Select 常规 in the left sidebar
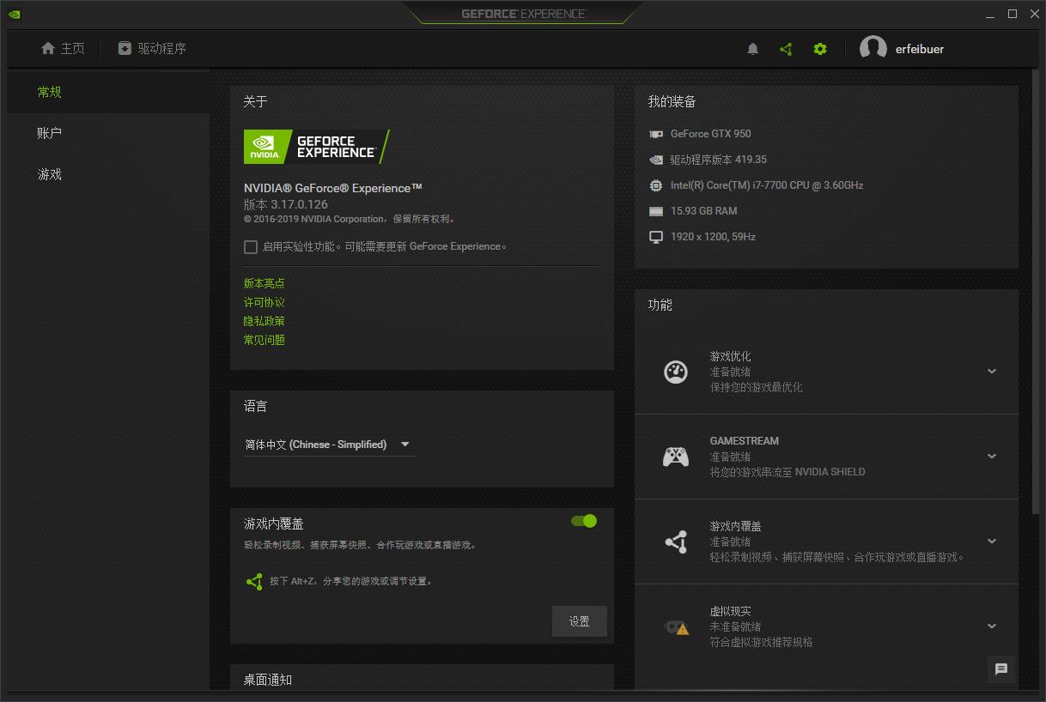1046x702 pixels. (108, 92)
